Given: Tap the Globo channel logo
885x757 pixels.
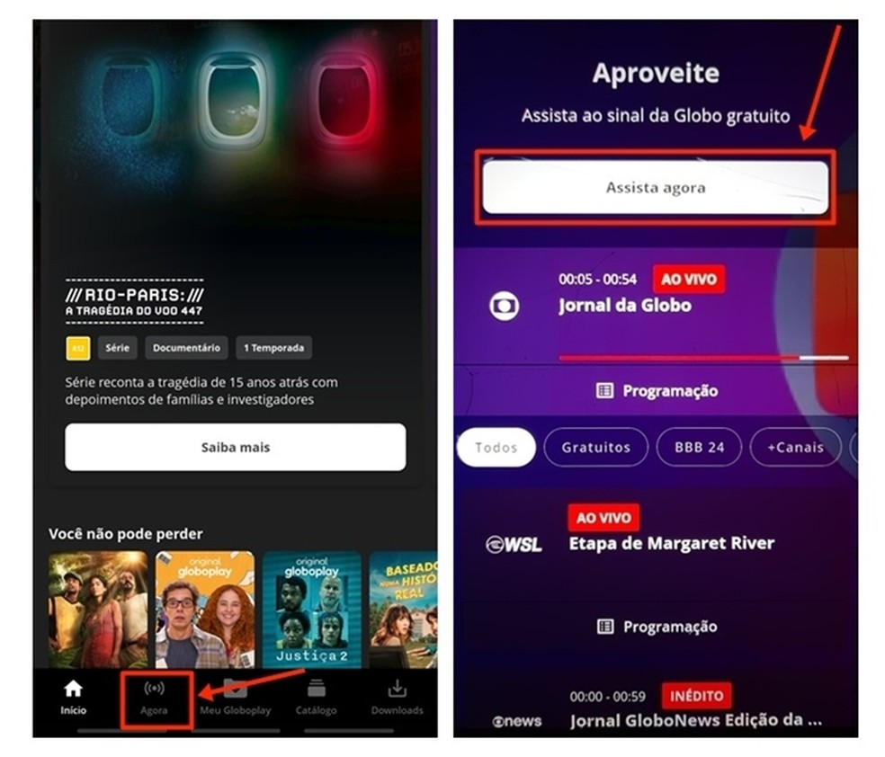Looking at the screenshot, I should point(504,307).
